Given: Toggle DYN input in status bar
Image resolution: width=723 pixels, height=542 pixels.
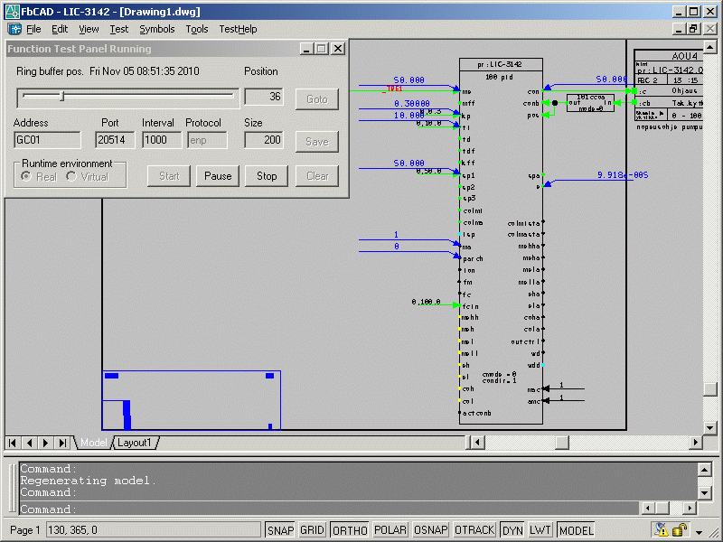Looking at the screenshot, I should coord(512,530).
